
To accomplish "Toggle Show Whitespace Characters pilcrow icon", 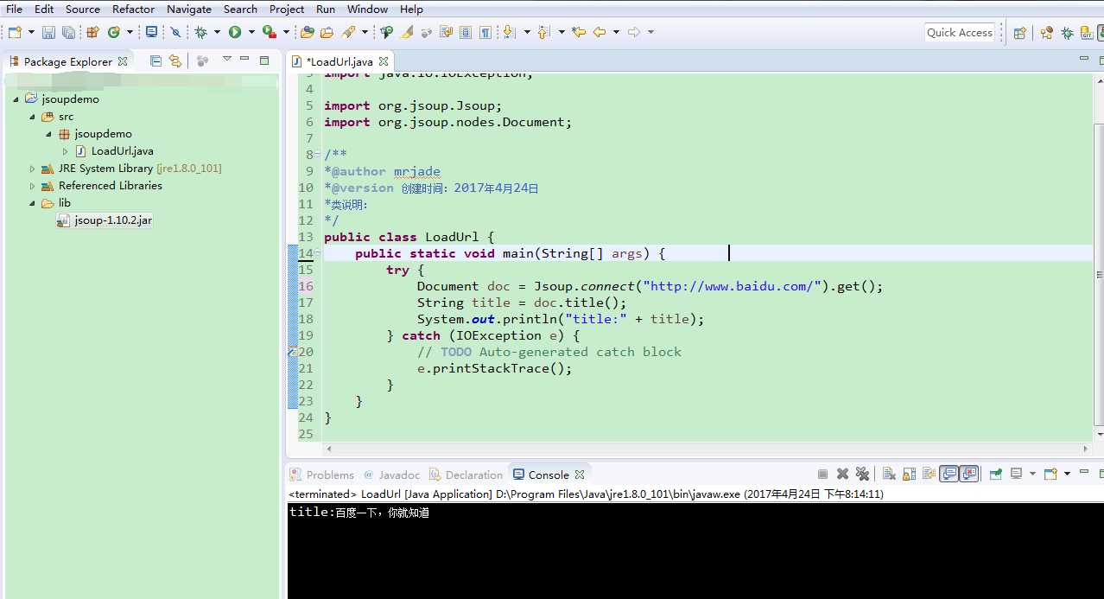I will [x=485, y=32].
